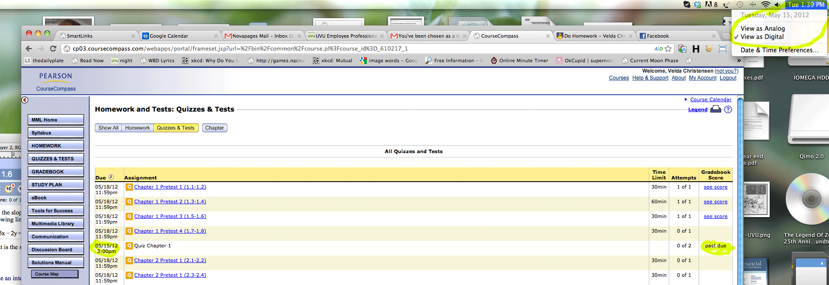Screen dimensions: 829x285
Task: Click the page's vertical scrollbar
Action: point(740,190)
